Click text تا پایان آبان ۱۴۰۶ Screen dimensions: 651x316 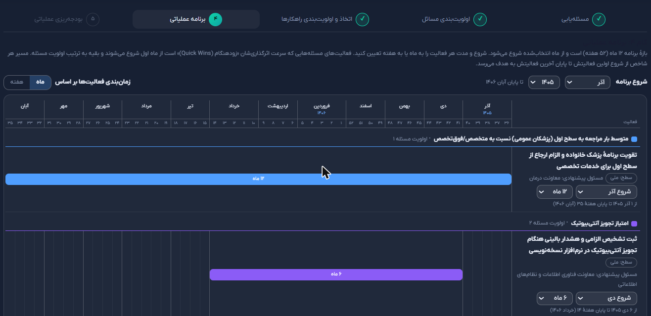[x=504, y=82]
